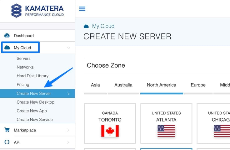Open the Pricing page link
The height and width of the screenshot is (150, 230).
(x=23, y=85)
